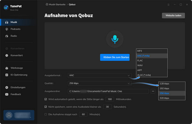Choose FLAC output format

[152, 61]
